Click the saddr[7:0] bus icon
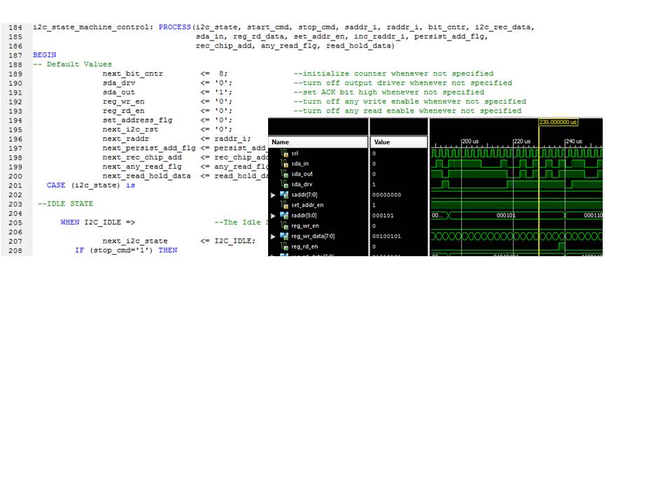Viewport: 672px width, 504px height. (284, 195)
